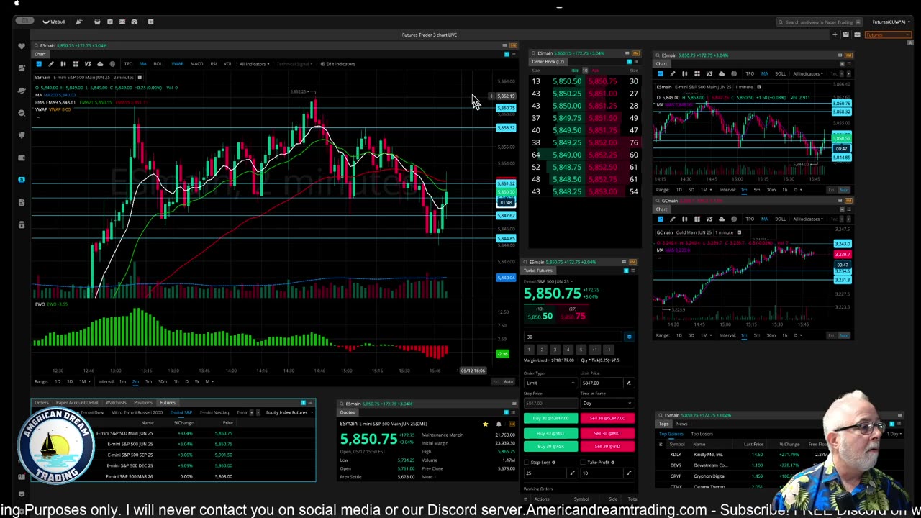Click the Buy 30 @ASK button
The height and width of the screenshot is (518, 921).
(550, 446)
